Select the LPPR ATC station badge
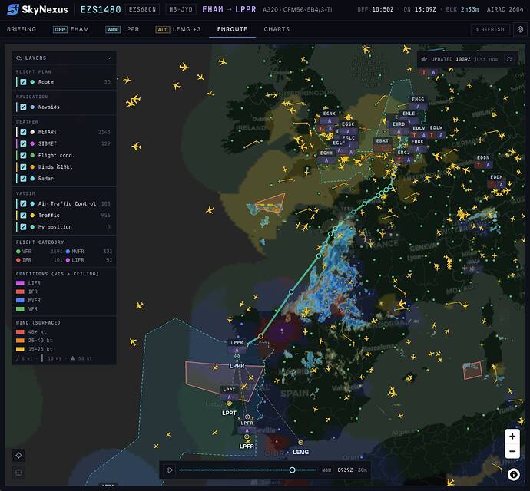The height and width of the screenshot is (491, 530). [237, 346]
